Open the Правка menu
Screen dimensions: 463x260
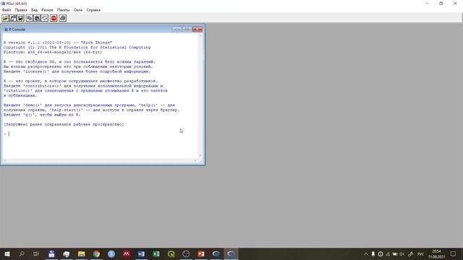(21, 10)
